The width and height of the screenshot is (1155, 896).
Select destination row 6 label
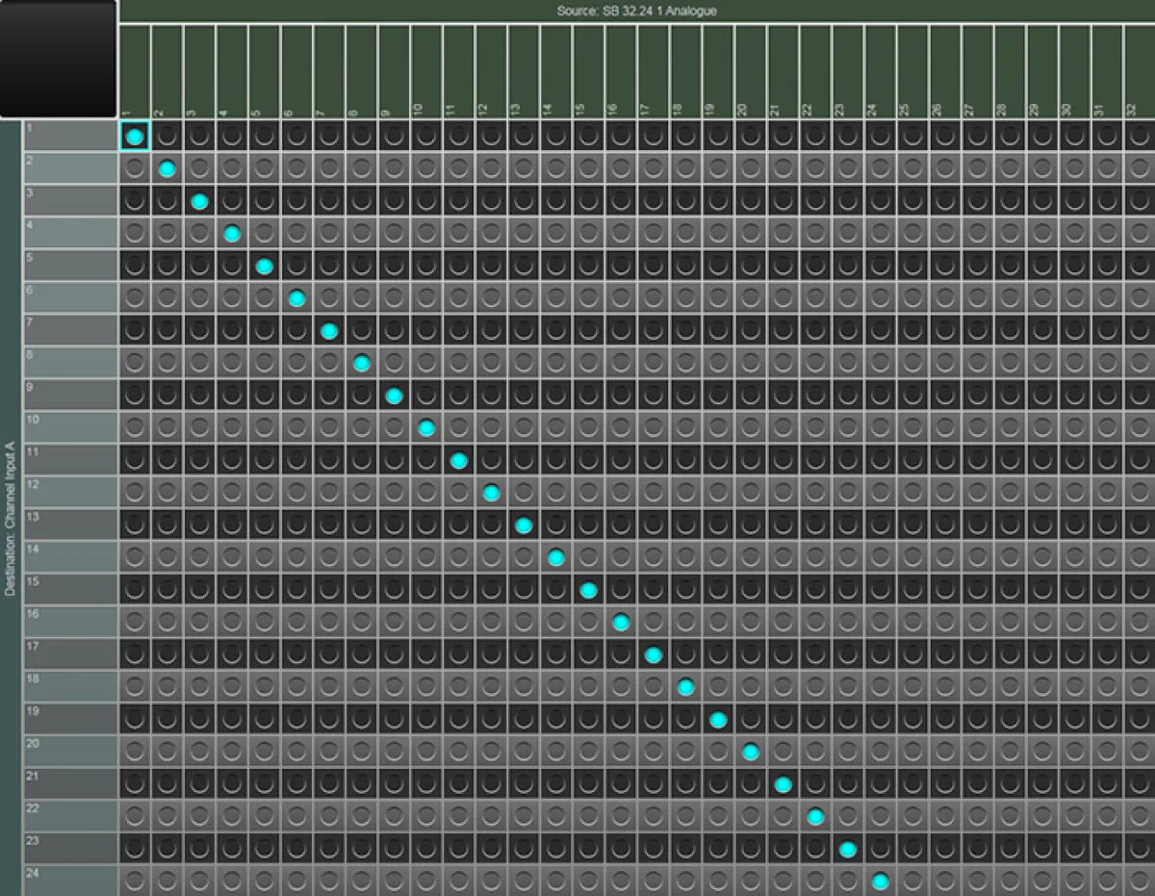click(70, 299)
